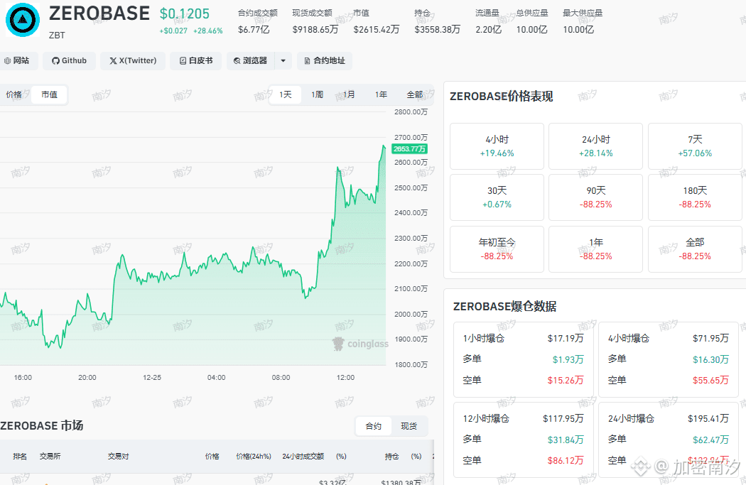Click the 4小时 +19.46% performance card

click(497, 146)
